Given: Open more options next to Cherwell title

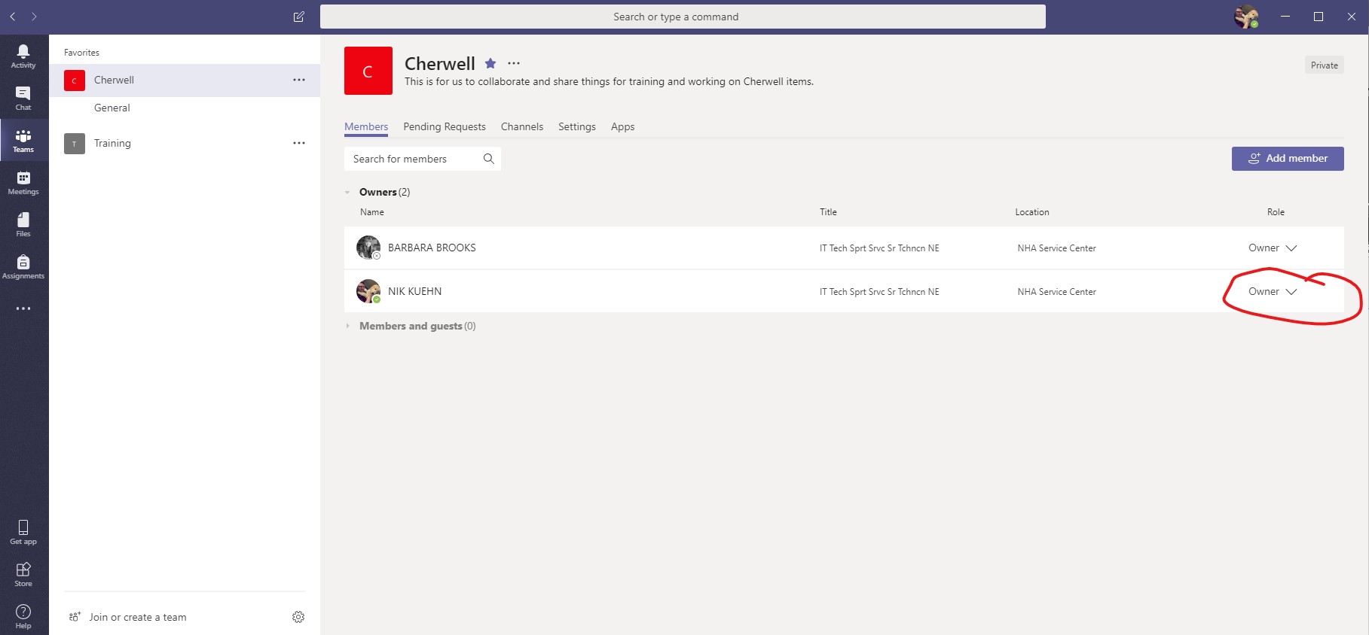Looking at the screenshot, I should click(514, 63).
